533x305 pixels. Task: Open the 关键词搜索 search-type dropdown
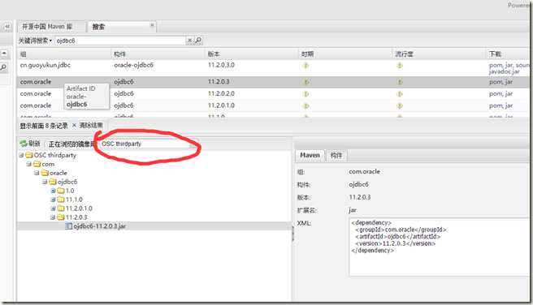36,41
